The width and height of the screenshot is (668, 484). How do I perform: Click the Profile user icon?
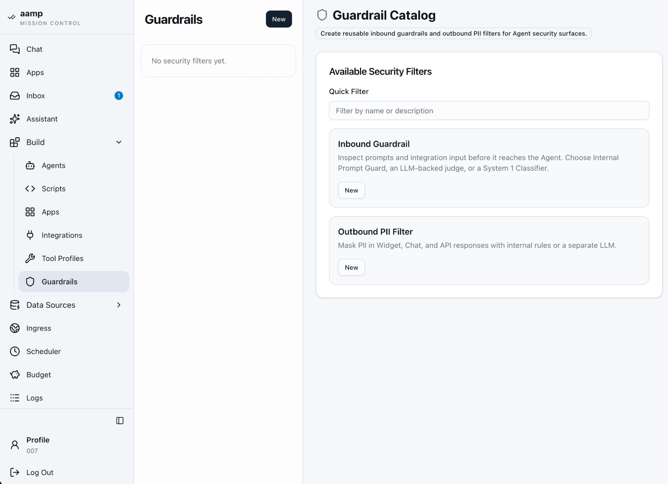(15, 445)
